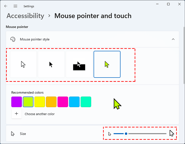The height and width of the screenshot is (144, 185).
Task: Click the small pointer icon left of slider
Action: click(110, 134)
